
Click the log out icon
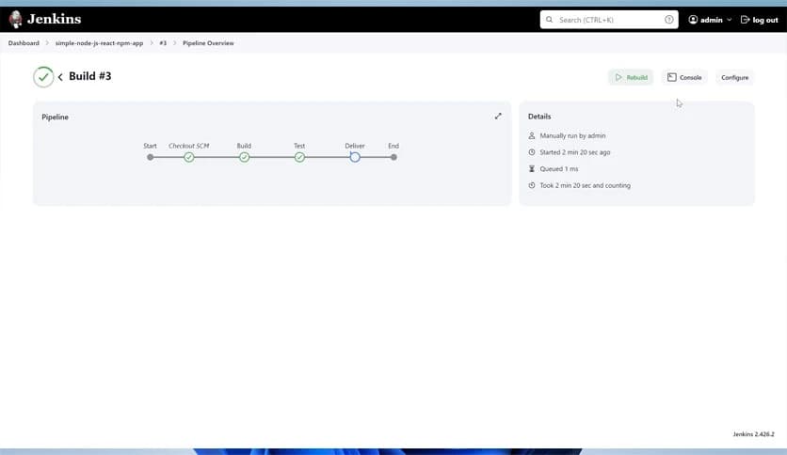(x=745, y=20)
